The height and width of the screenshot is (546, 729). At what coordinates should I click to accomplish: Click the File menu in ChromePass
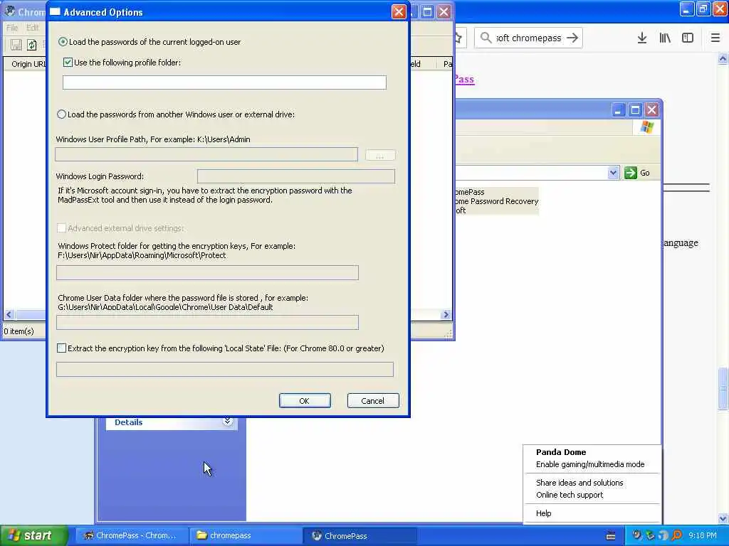12,28
